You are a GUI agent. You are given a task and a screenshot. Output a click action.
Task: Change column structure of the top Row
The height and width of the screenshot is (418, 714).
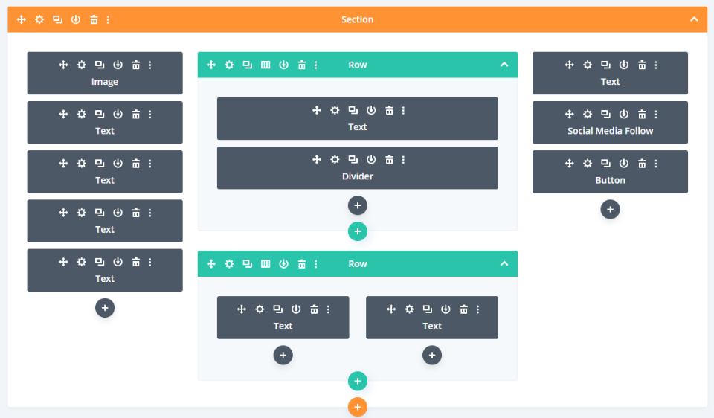coord(266,65)
